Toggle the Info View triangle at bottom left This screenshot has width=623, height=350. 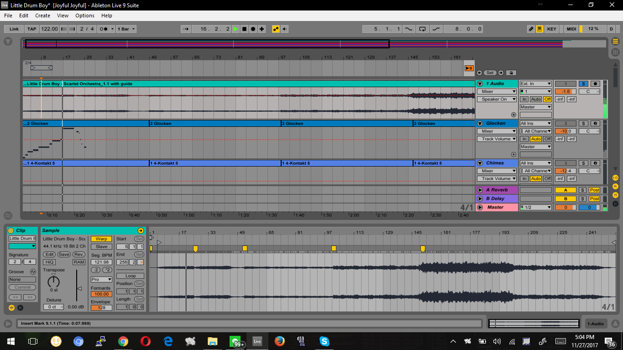8,324
